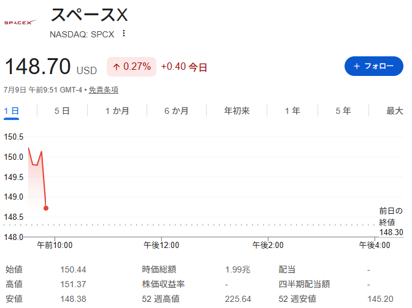Switch to the 5 日 chart tab
Viewport: 412px width, 308px height.
(62, 111)
